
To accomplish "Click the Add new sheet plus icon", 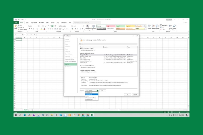I will (x=32, y=110).
